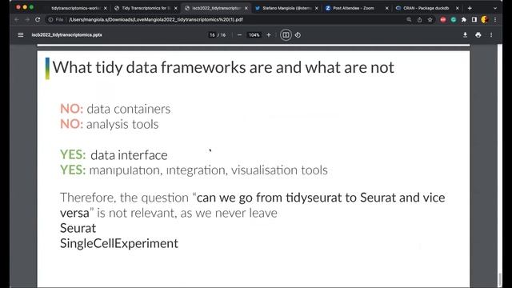Screen dimensions: 512x288
Task: Open the green Grammarly extension icon
Action: point(454,19)
